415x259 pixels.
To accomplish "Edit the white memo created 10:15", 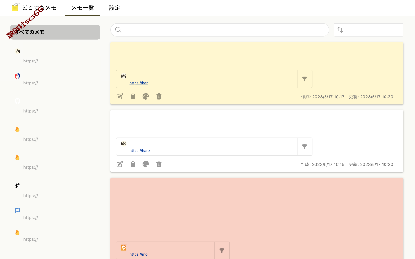I will coord(120,164).
